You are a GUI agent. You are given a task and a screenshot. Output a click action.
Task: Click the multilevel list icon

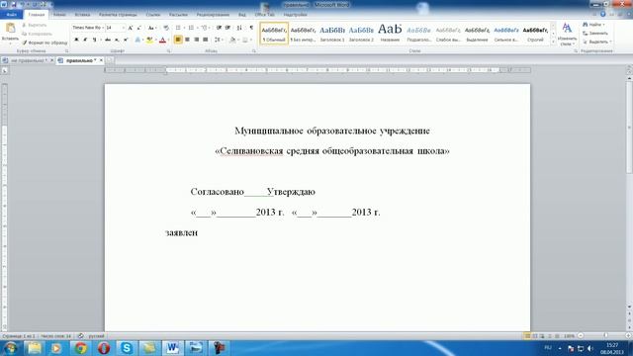click(x=205, y=28)
